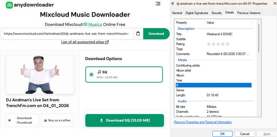Click the Subtitle property row
The height and width of the screenshot is (137, 277).
pyautogui.click(x=214, y=39)
